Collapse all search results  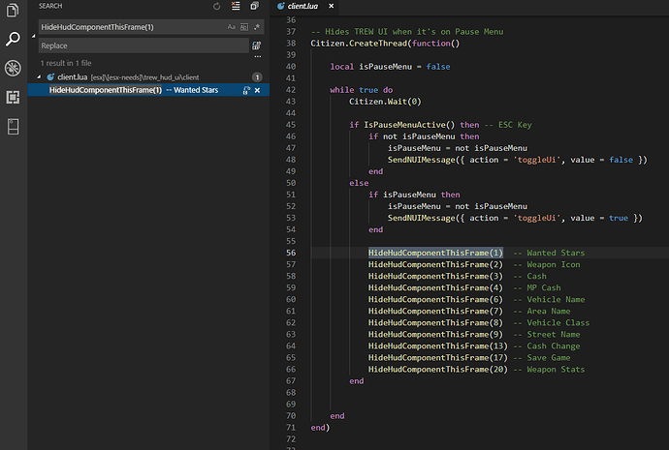[x=254, y=6]
